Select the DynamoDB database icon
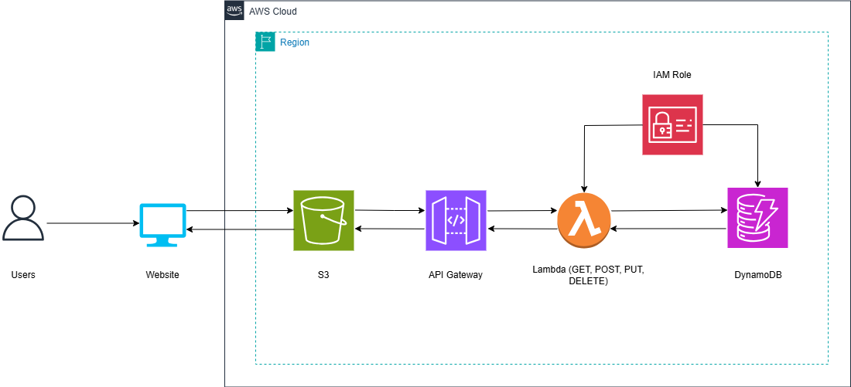This screenshot has height=387, width=851. (x=757, y=218)
